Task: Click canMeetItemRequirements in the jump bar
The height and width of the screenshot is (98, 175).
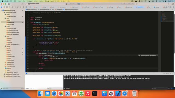Action: 71,10
